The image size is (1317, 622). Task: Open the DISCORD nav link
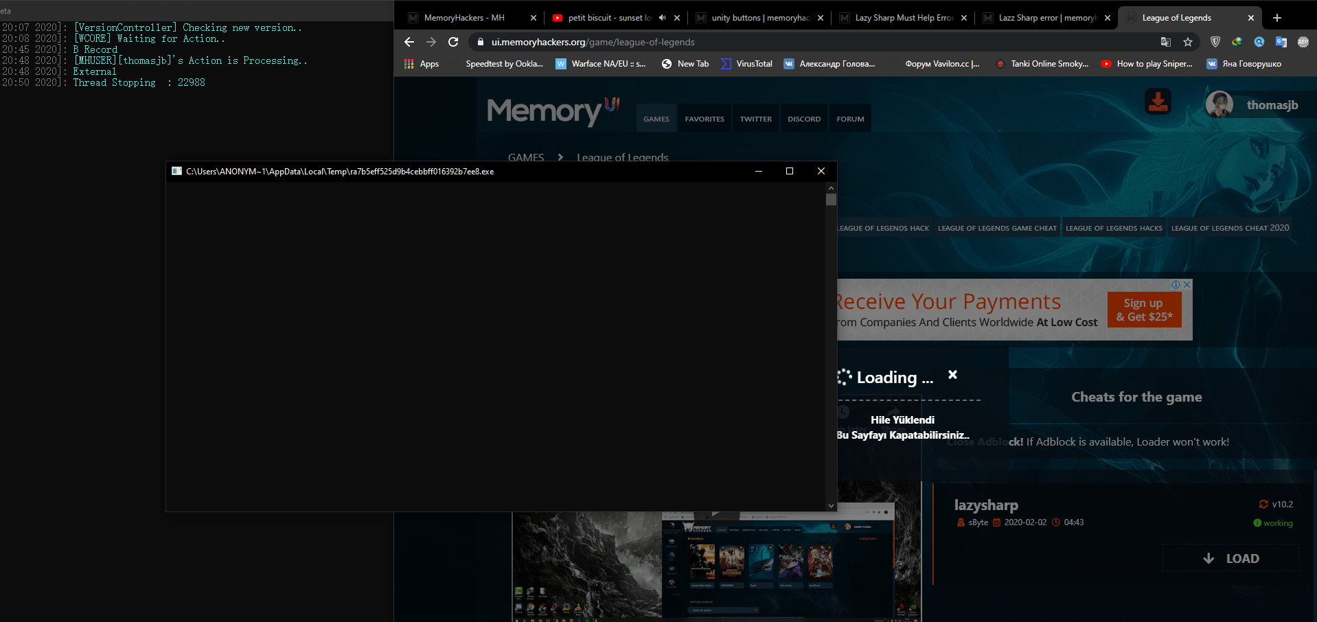pyautogui.click(x=804, y=119)
